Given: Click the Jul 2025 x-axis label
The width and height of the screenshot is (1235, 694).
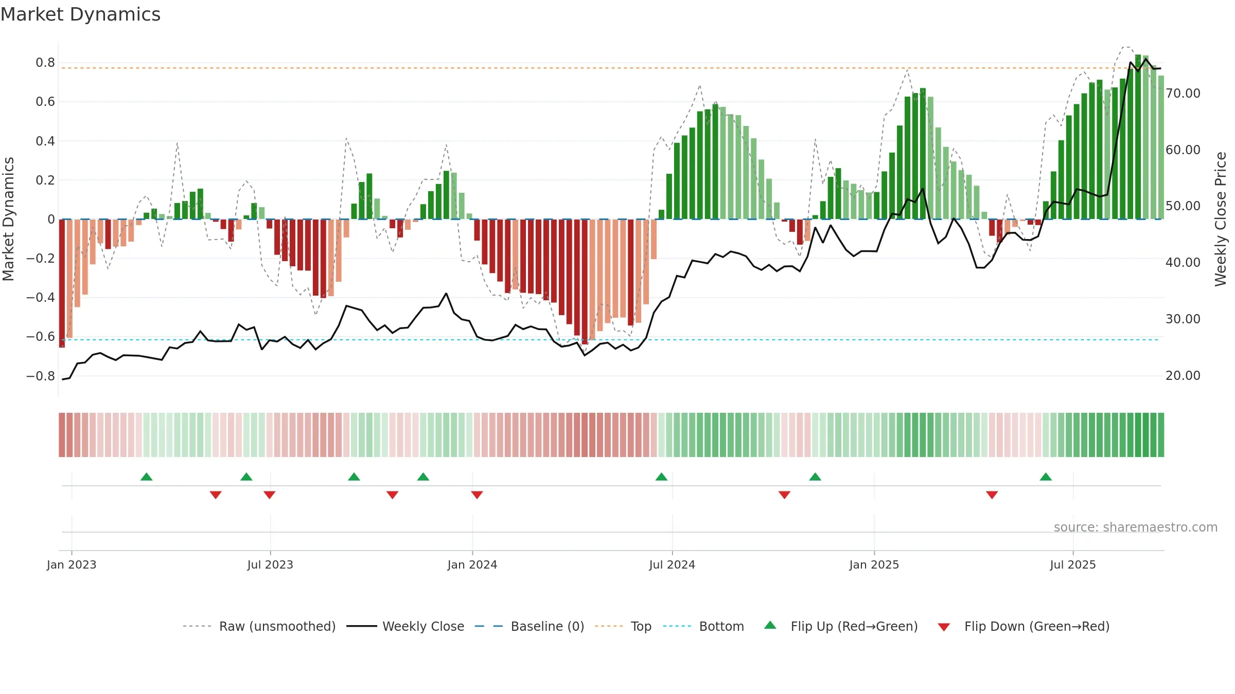Looking at the screenshot, I should (x=1073, y=565).
